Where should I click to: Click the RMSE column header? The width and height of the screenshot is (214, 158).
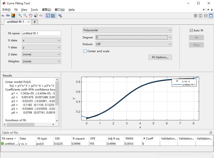133,139
